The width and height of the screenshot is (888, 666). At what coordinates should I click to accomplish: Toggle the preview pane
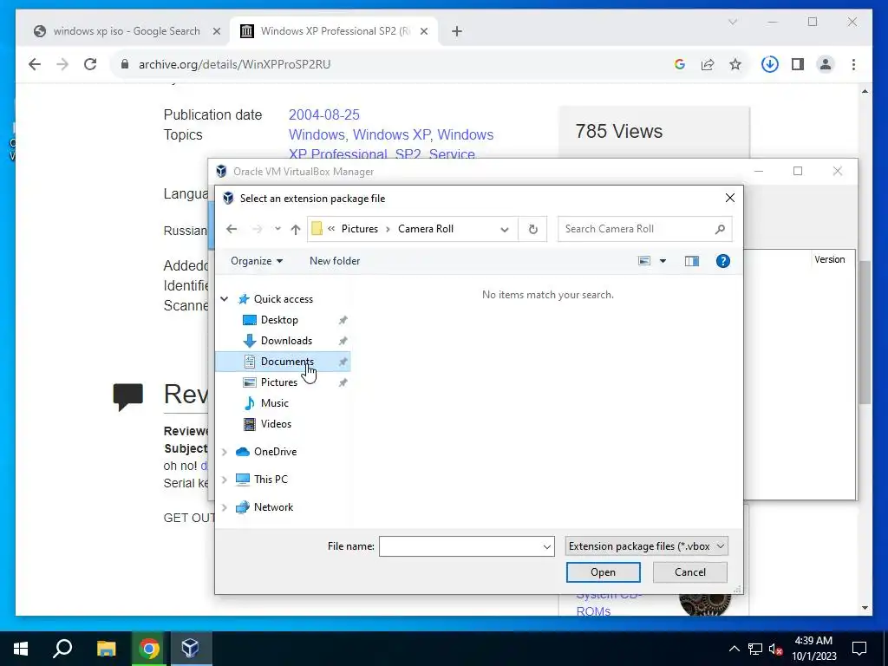point(691,261)
